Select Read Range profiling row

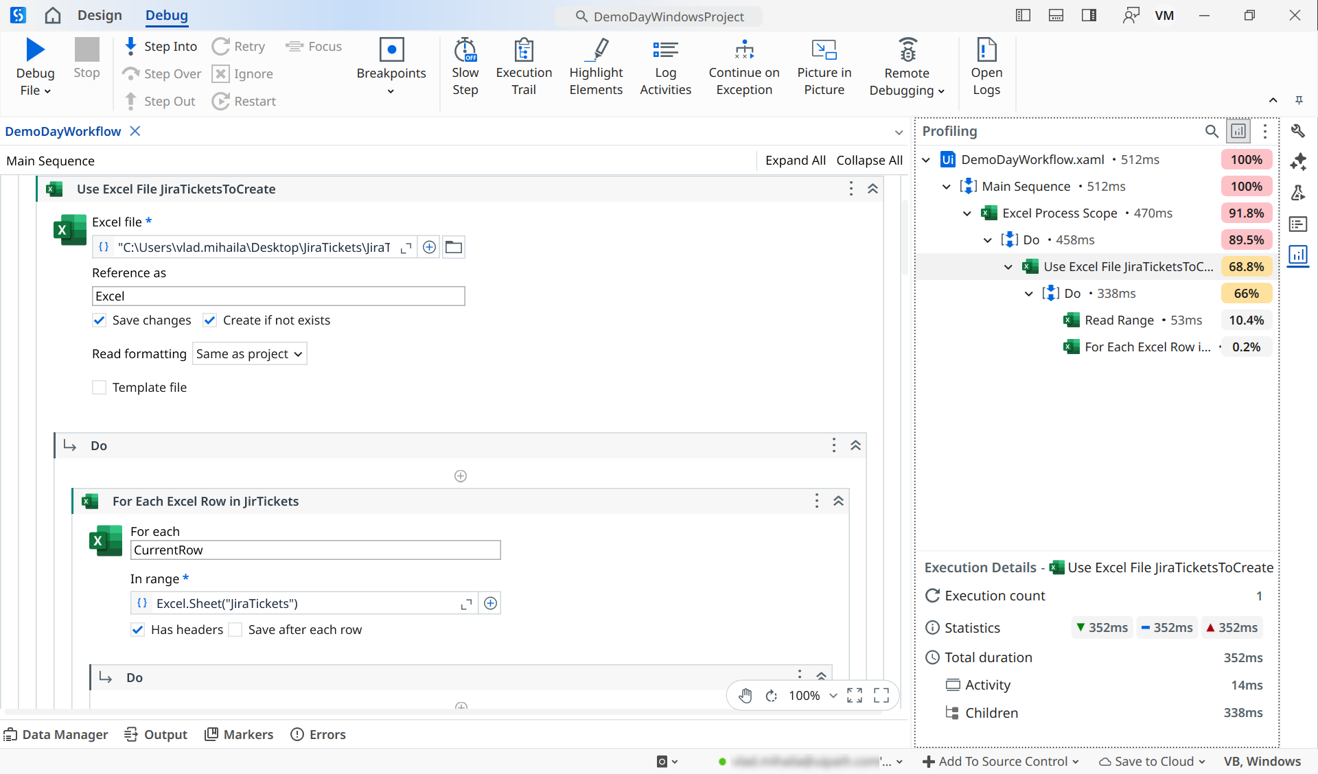click(x=1097, y=320)
